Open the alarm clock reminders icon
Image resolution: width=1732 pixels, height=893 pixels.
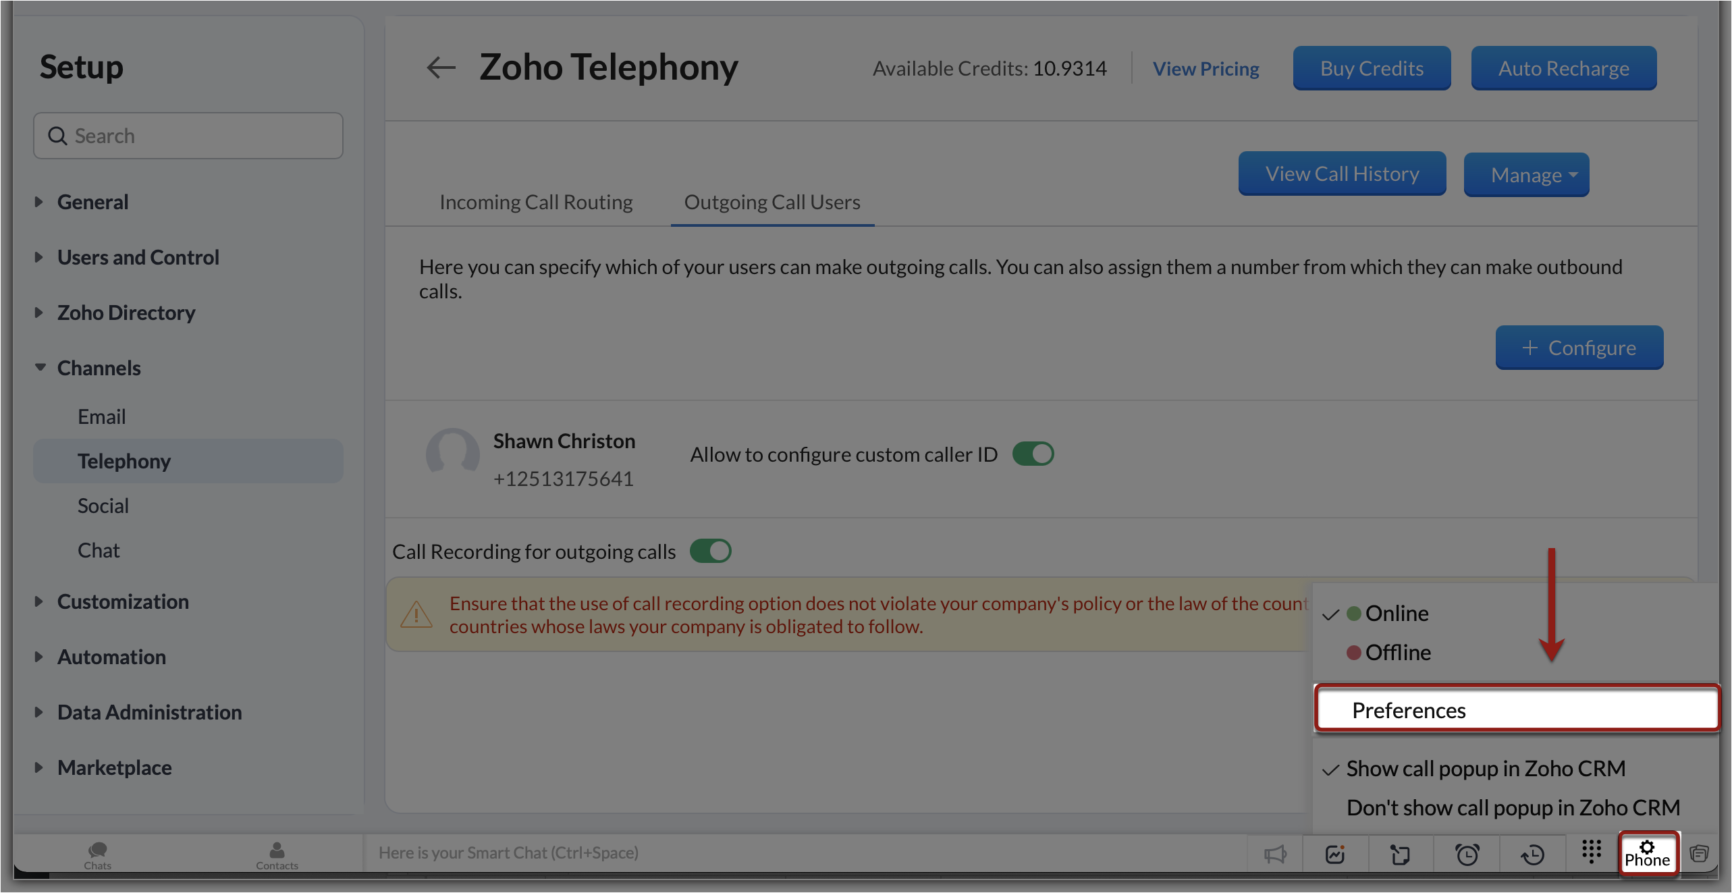coord(1467,855)
